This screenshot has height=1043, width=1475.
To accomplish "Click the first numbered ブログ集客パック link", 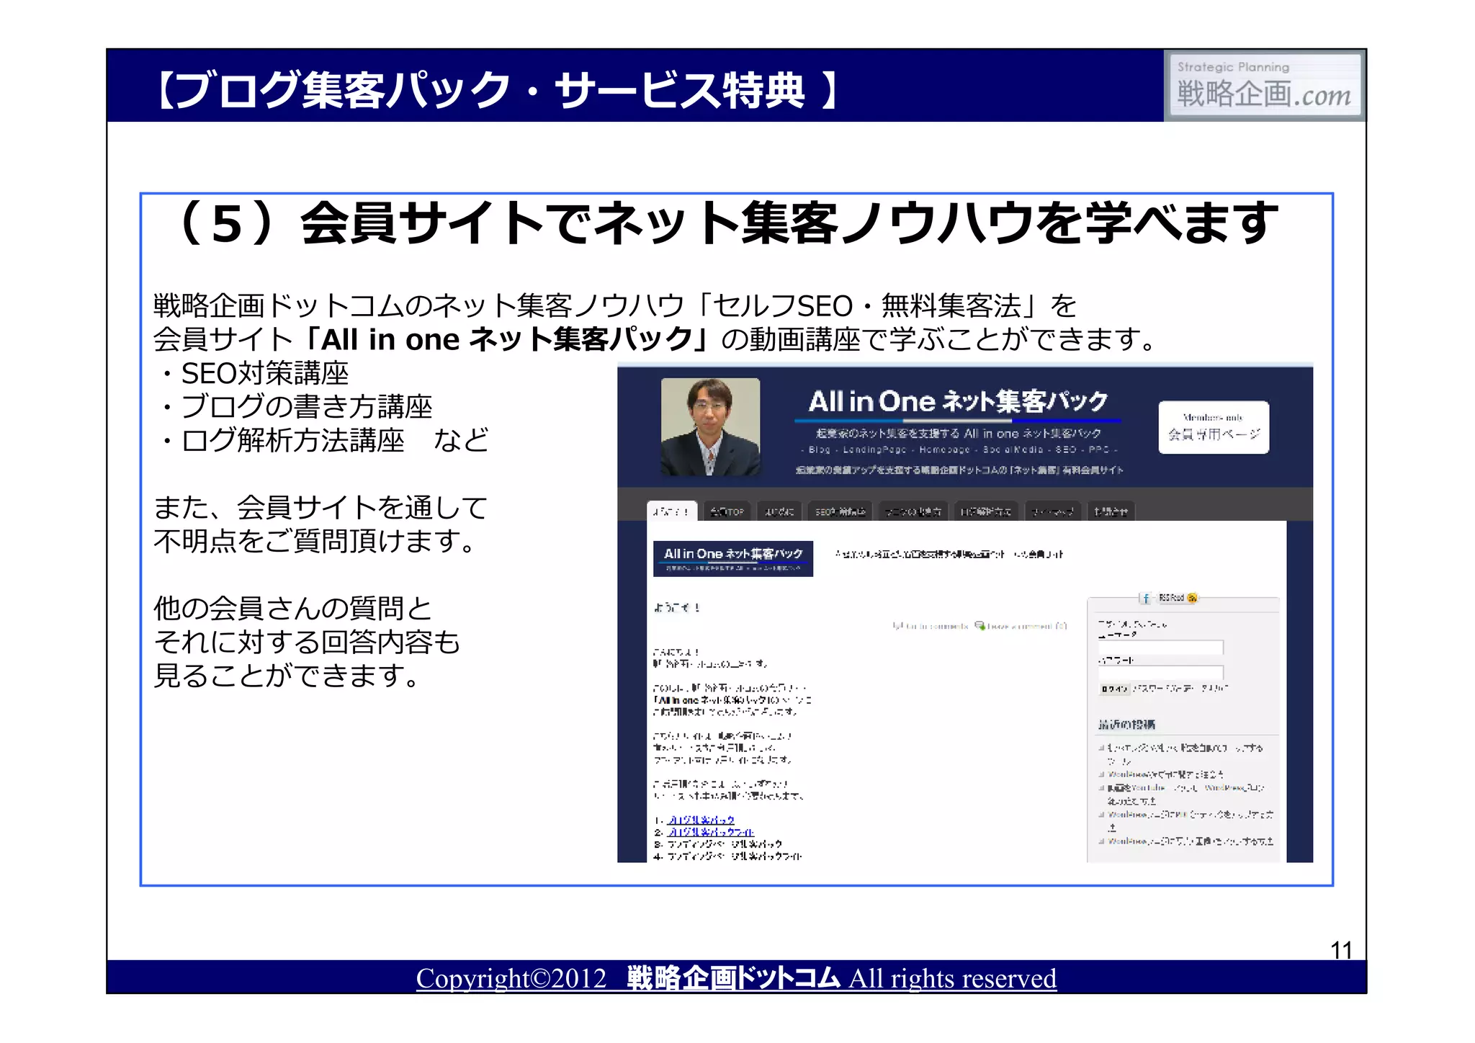I will click(701, 820).
